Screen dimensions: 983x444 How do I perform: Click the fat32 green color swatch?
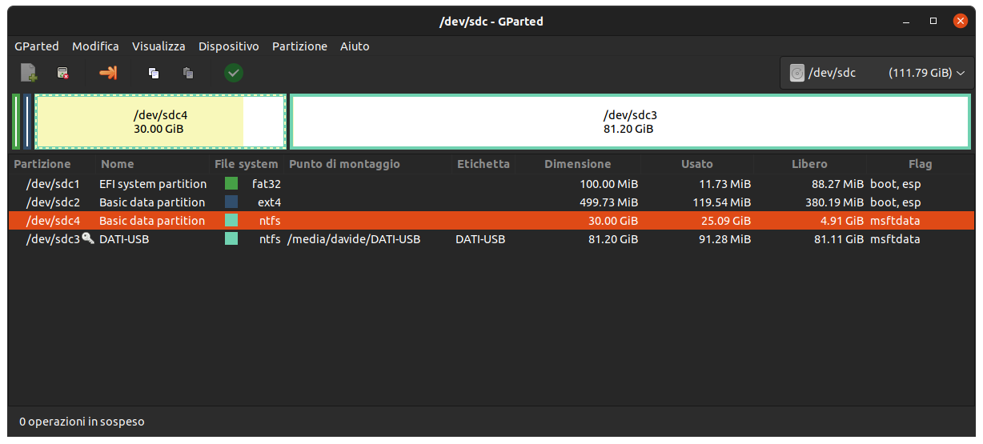click(x=231, y=183)
